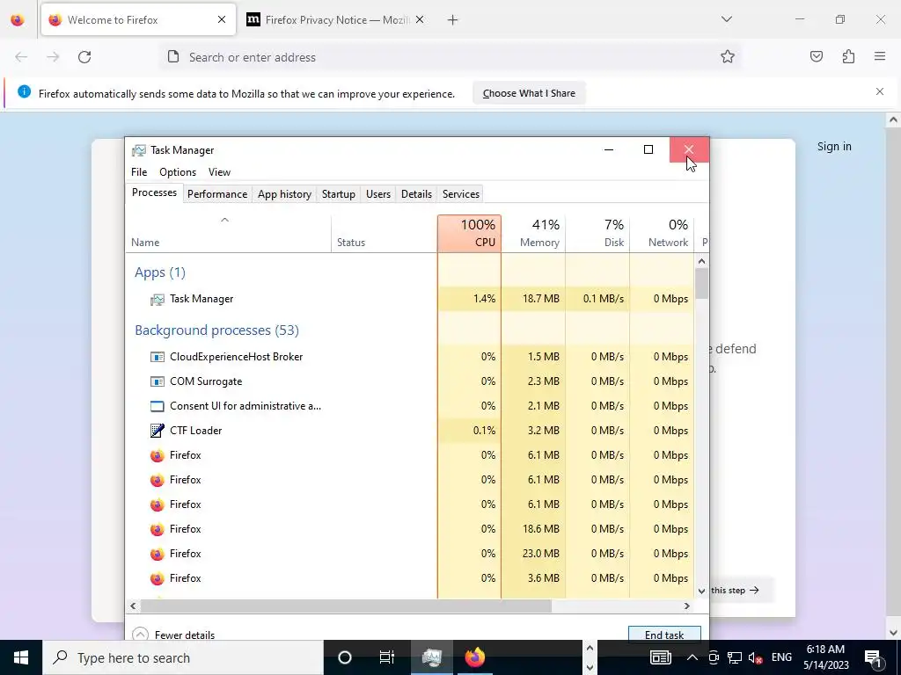Image resolution: width=901 pixels, height=675 pixels.
Task: Click the Cortana circle taskbar icon
Action: coord(345,657)
